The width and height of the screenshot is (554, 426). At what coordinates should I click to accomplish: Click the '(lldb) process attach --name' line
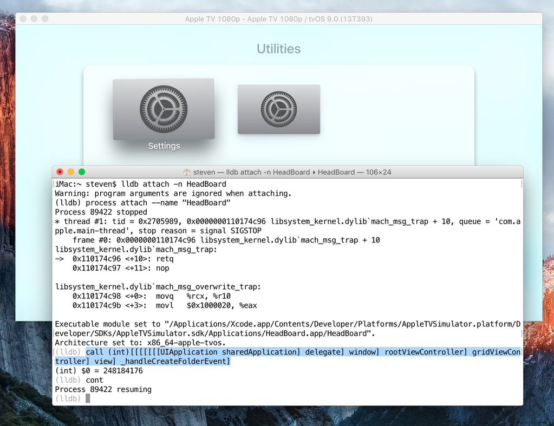pyautogui.click(x=143, y=203)
